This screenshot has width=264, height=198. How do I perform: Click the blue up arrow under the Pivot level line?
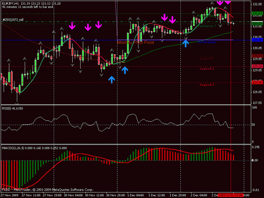tap(185, 44)
